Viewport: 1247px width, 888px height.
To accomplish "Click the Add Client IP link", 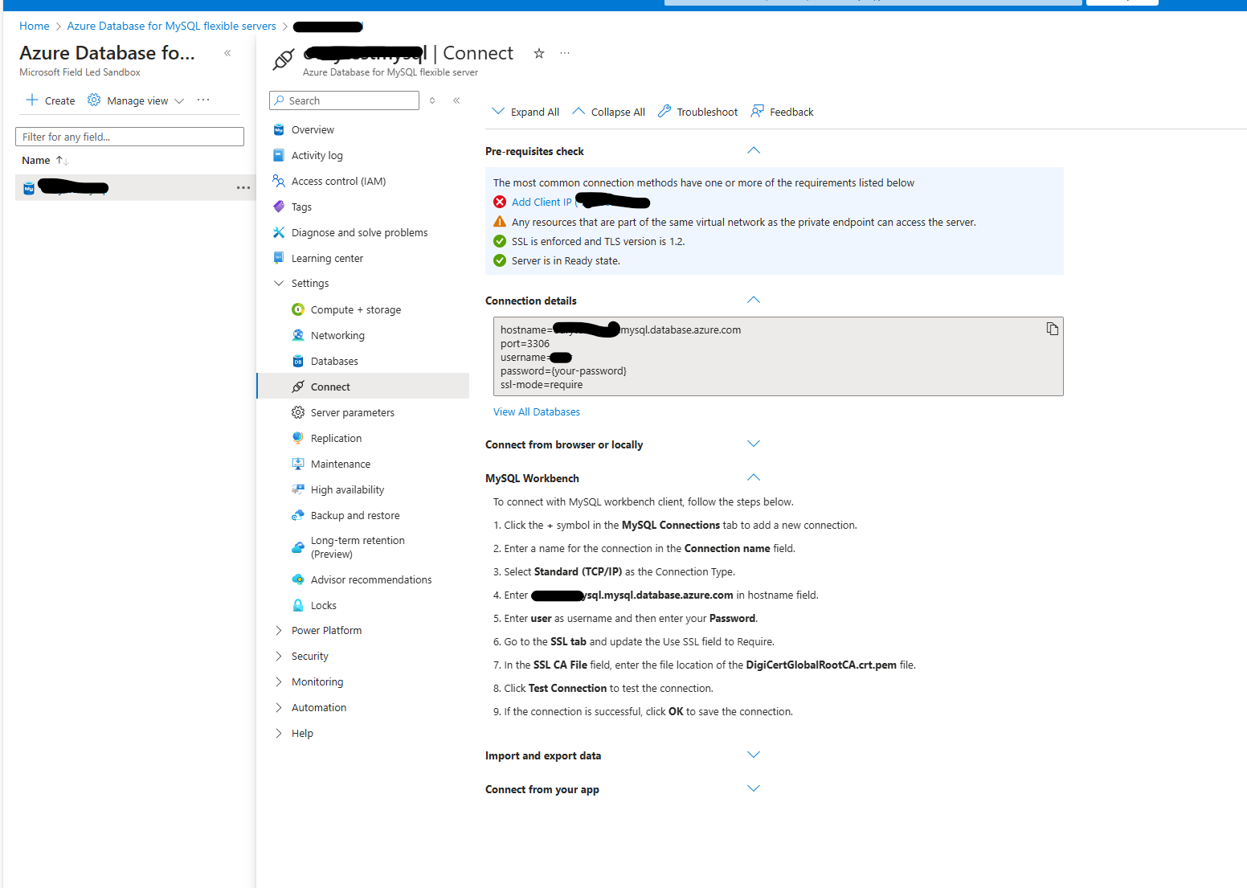I will coord(542,203).
